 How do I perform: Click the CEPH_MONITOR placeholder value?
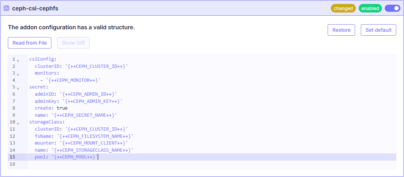73,80
